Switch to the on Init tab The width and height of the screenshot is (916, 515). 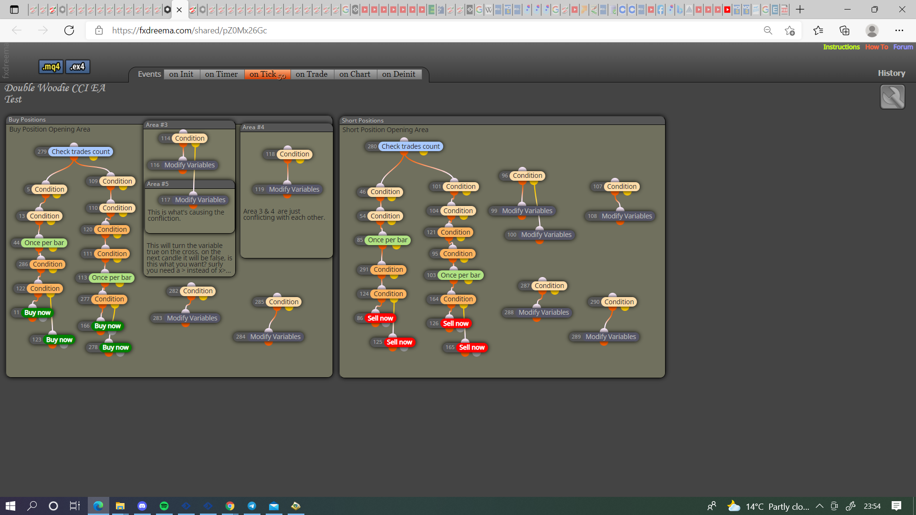pos(181,74)
